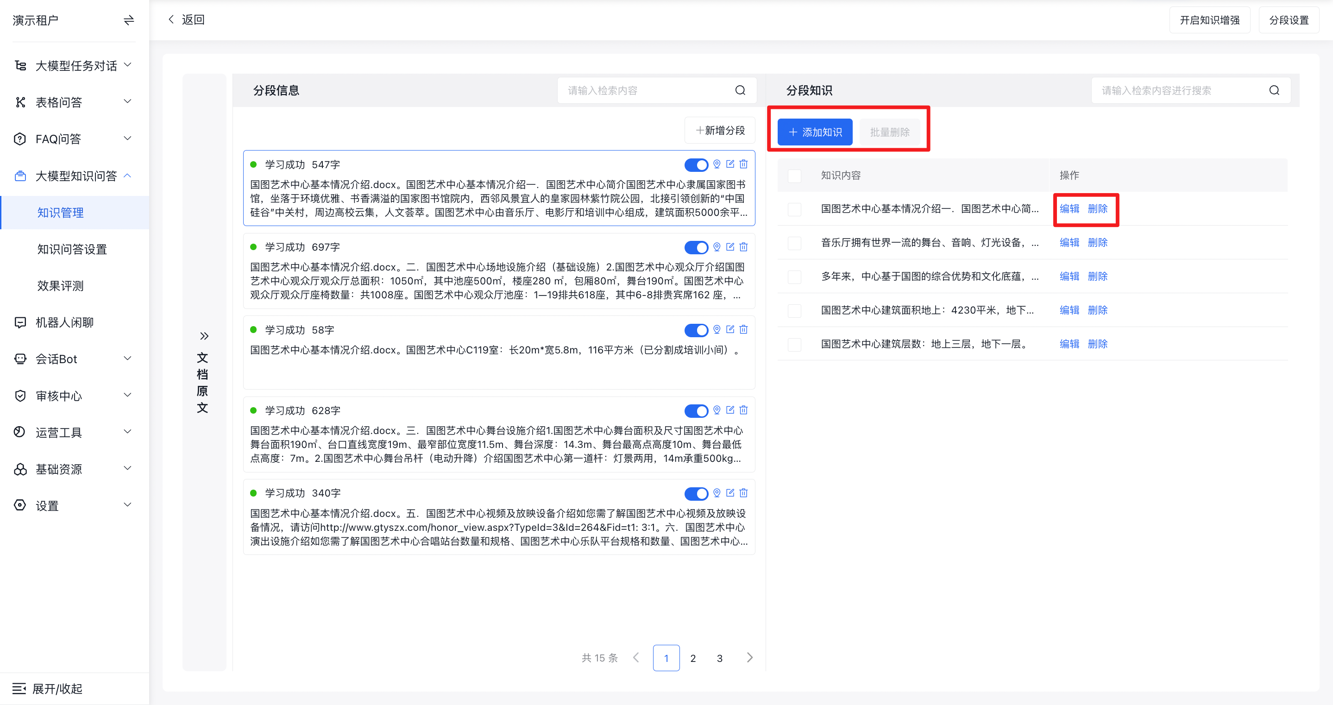This screenshot has width=1333, height=705.
Task: Click the back arrow icon next to 返回
Action: (171, 19)
